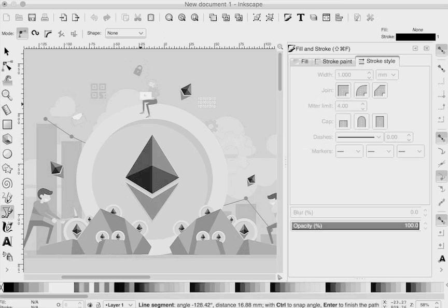Image resolution: width=448 pixels, height=308 pixels.
Task: Expand more snap controls chevron
Action: pyautogui.click(x=441, y=270)
